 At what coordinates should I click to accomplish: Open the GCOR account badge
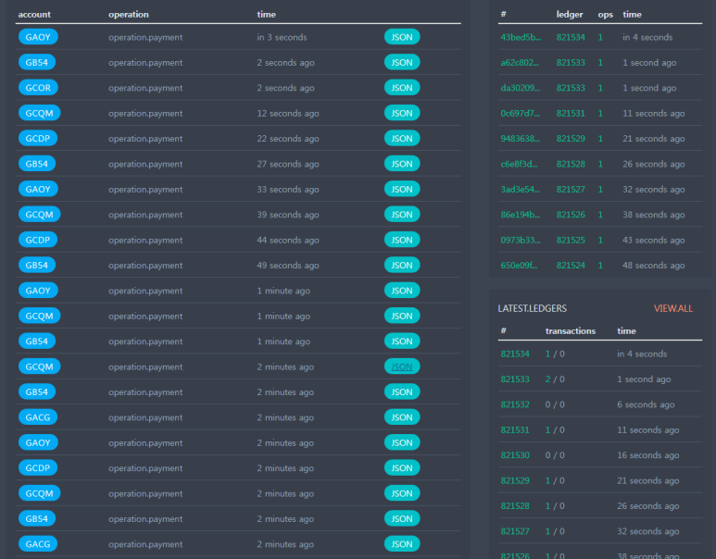click(38, 88)
